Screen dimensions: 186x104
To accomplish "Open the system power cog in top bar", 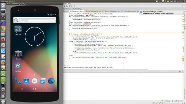I will click(185, 1).
